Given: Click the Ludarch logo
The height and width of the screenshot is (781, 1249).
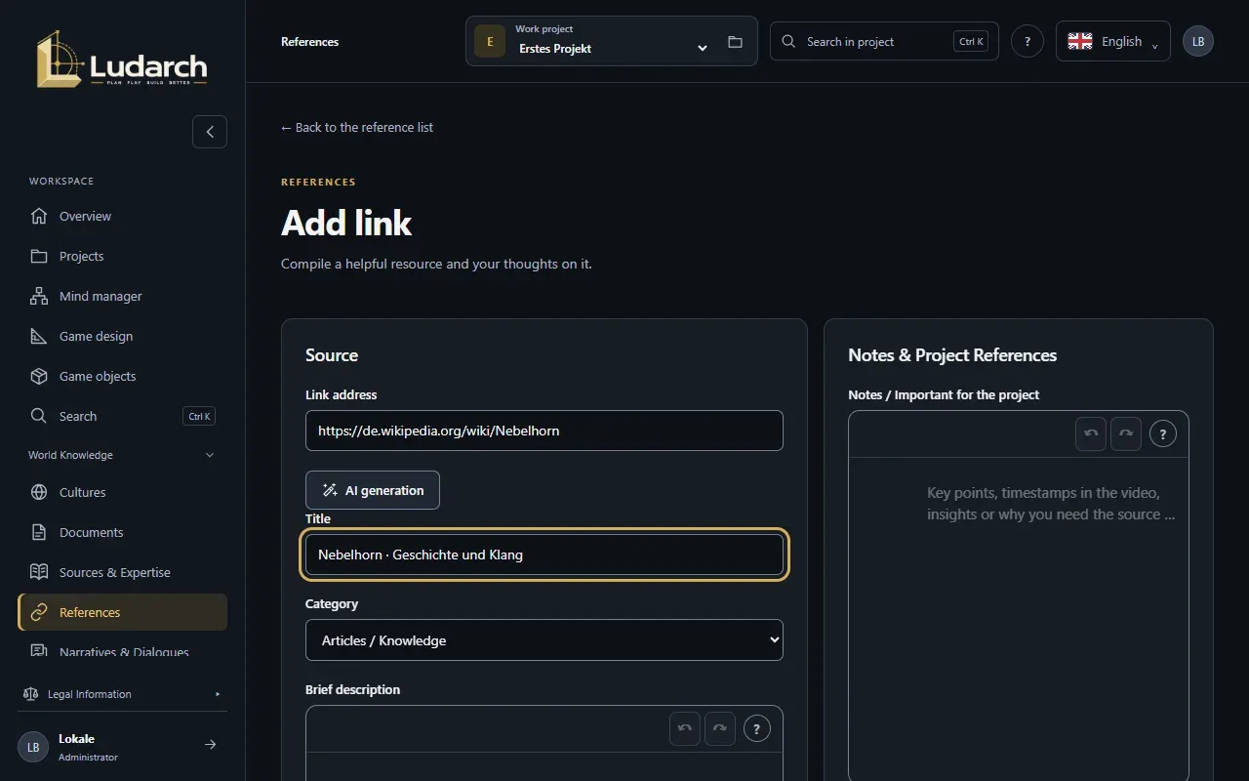Looking at the screenshot, I should click(122, 60).
